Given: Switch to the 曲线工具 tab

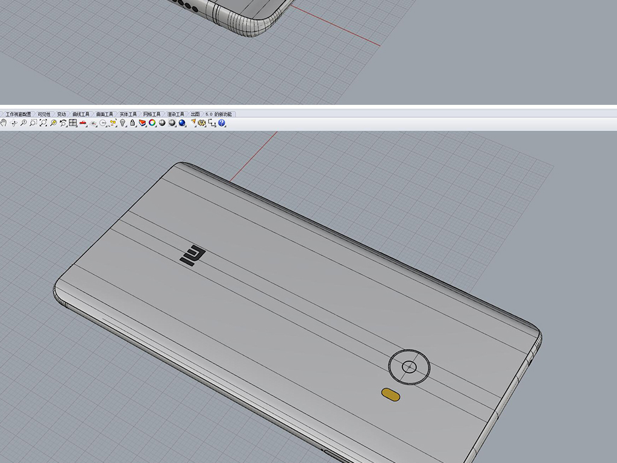Looking at the screenshot, I should pos(81,114).
